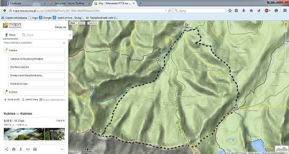Print the route using printer icon
Image resolution: width=289 pixels, height=154 pixels.
tap(14, 149)
